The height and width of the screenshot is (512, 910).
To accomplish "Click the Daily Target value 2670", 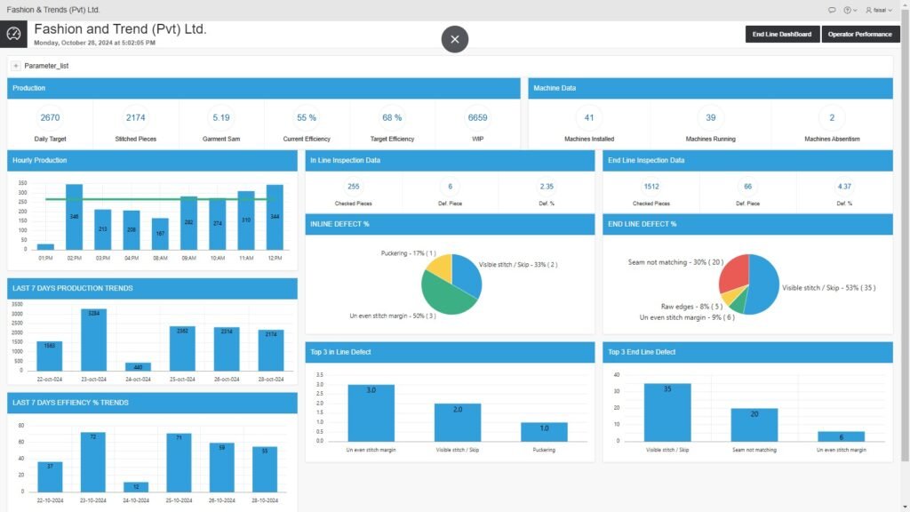I will click(x=51, y=117).
